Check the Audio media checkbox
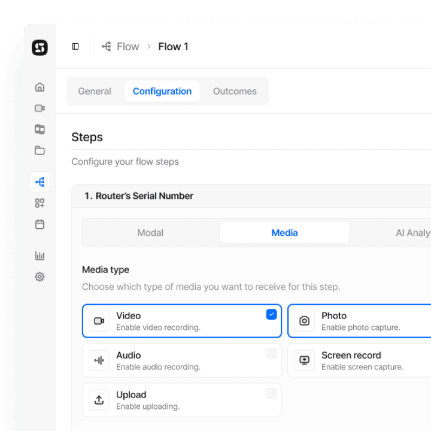Image resolution: width=431 pixels, height=431 pixels. click(x=271, y=354)
